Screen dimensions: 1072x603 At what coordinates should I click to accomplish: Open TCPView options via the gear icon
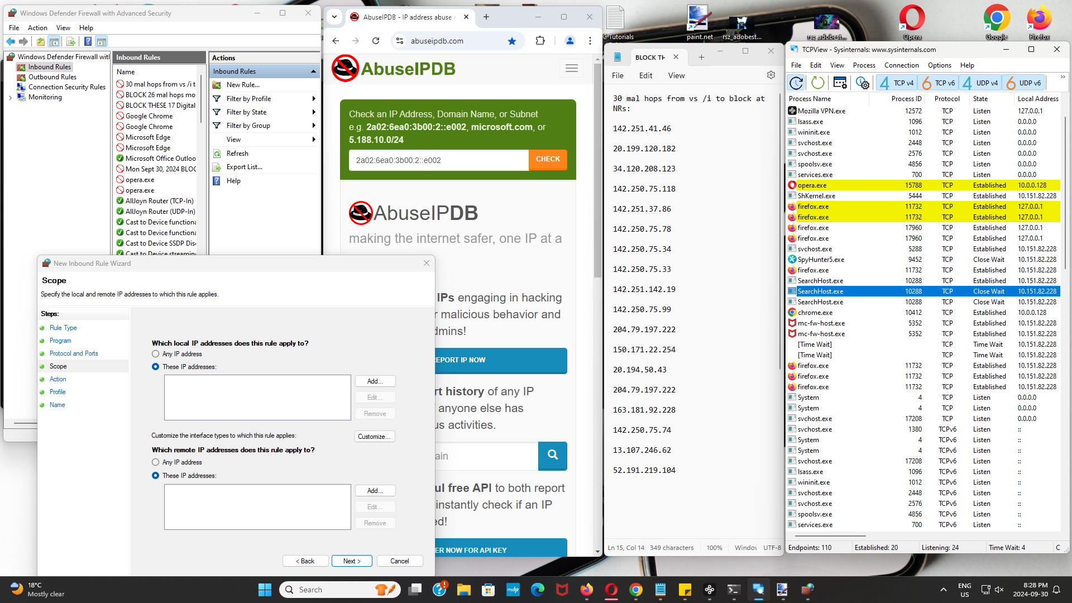840,83
